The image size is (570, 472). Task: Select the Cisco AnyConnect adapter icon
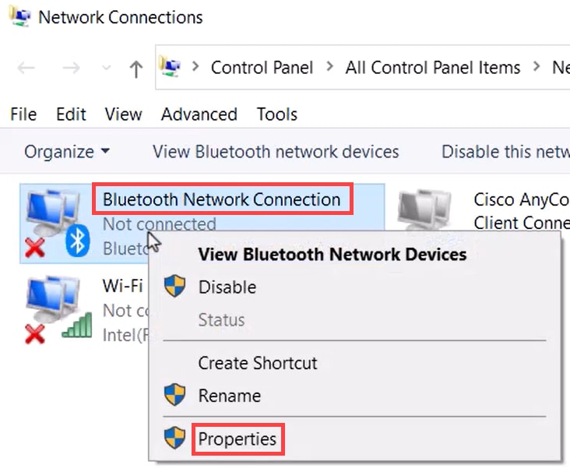point(424,209)
